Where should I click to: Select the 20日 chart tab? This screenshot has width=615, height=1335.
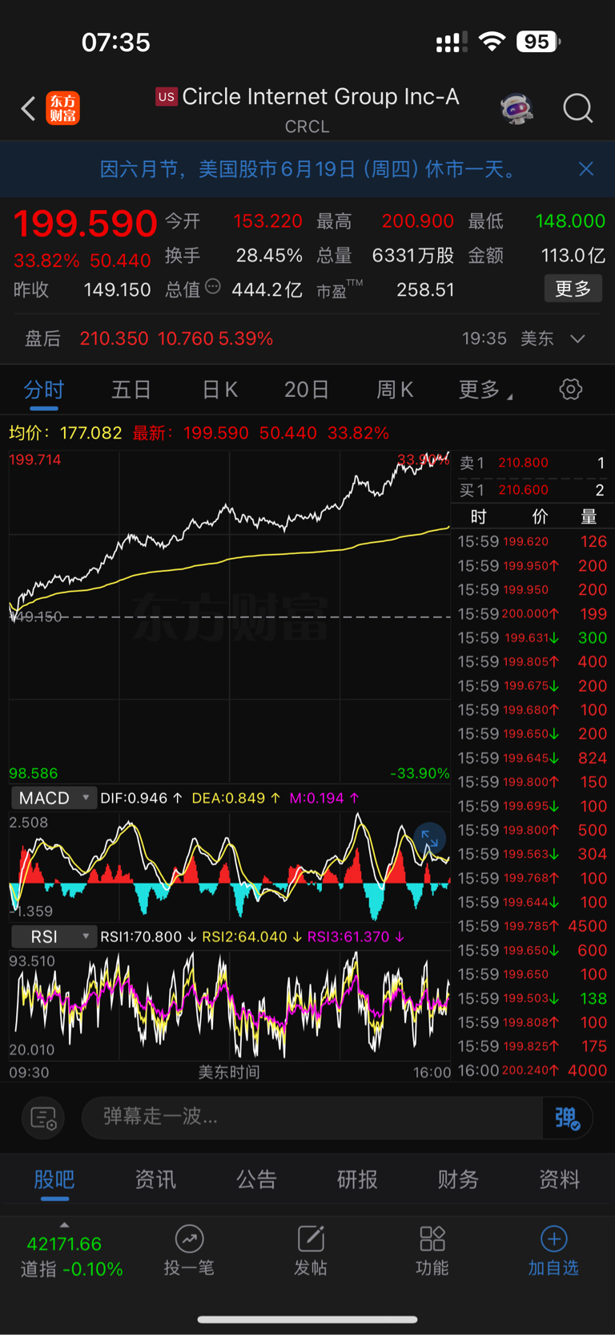point(307,390)
